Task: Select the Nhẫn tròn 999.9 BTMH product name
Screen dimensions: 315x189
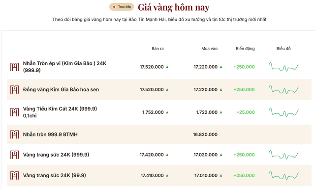Action: point(50,135)
